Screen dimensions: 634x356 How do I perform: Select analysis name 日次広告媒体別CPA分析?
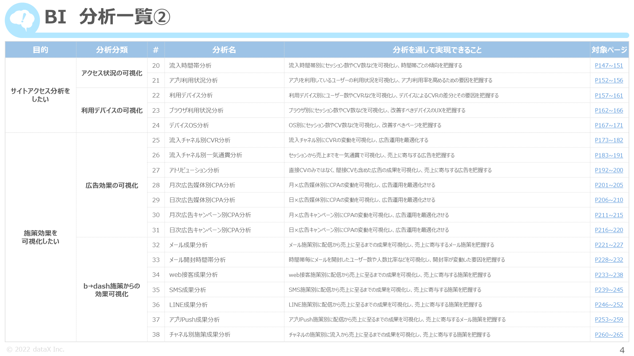coord(202,200)
